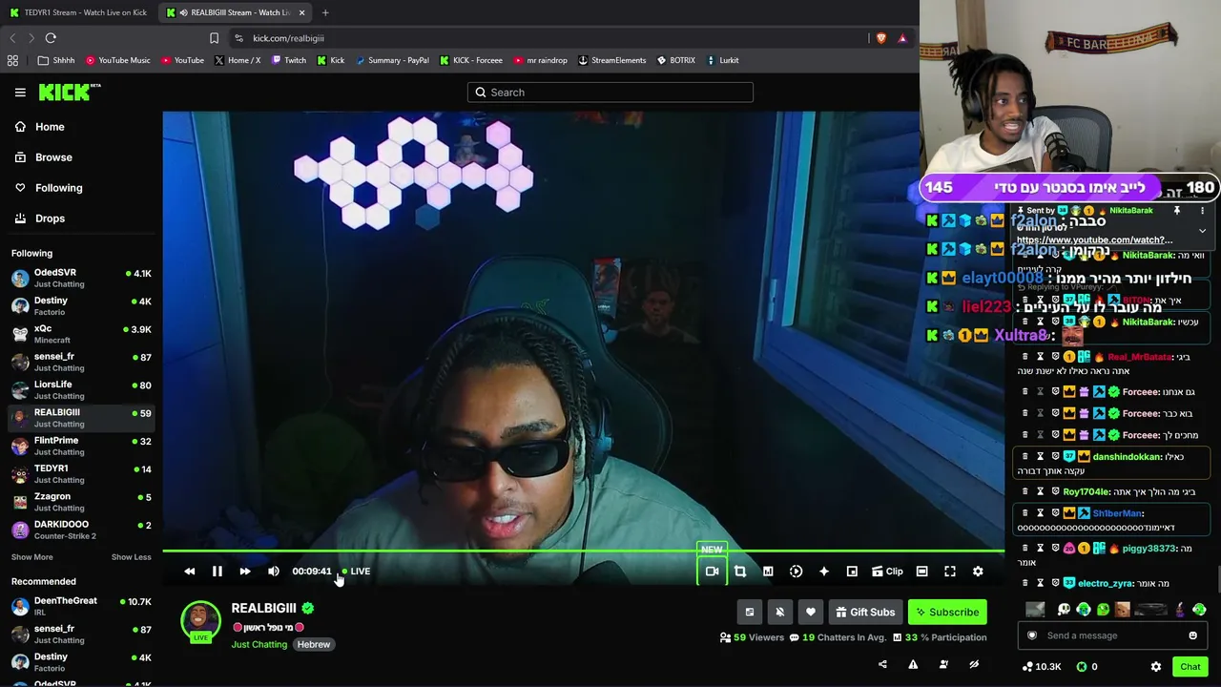Open the StreamElements bookmark
The image size is (1221, 687).
pyautogui.click(x=610, y=60)
